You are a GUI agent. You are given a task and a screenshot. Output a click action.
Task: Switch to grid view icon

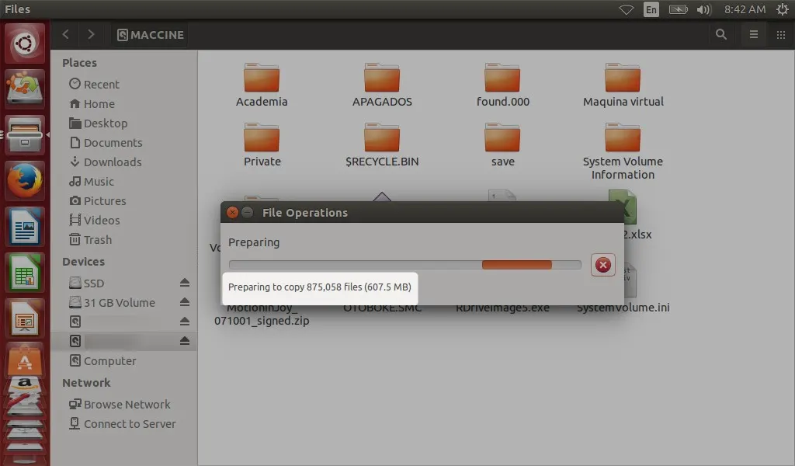pos(780,34)
